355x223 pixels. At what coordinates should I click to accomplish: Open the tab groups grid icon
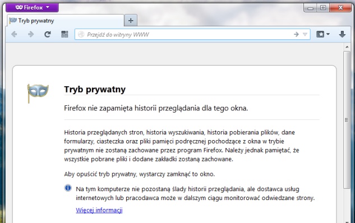[64, 34]
